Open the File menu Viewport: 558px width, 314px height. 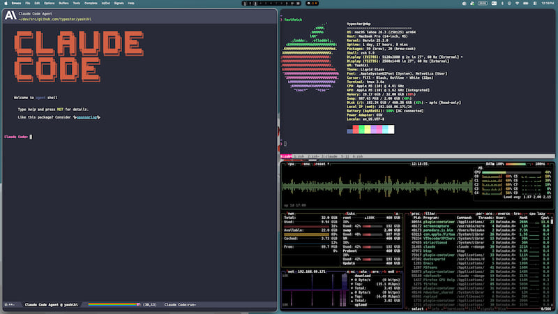click(27, 3)
